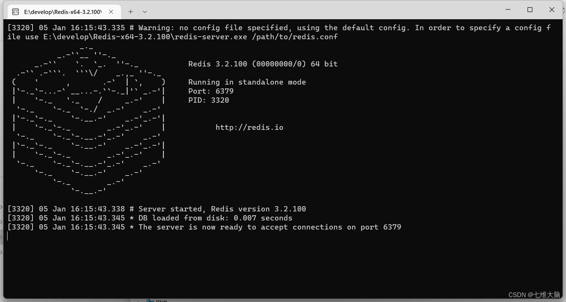Click the 'Port: 6379' text line
This screenshot has height=302, width=566.
(x=211, y=91)
